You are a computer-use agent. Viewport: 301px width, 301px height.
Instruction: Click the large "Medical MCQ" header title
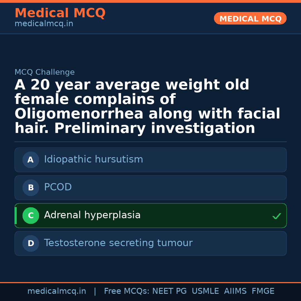(60, 13)
